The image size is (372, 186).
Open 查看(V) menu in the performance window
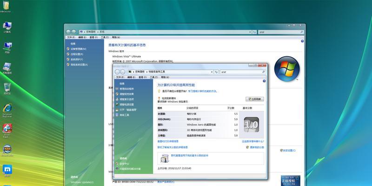(x=143, y=77)
